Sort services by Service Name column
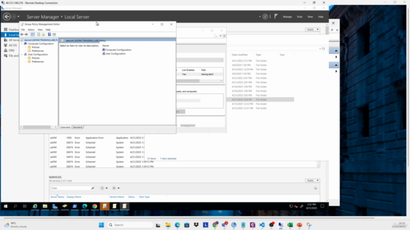410x230 pixels. point(117,197)
